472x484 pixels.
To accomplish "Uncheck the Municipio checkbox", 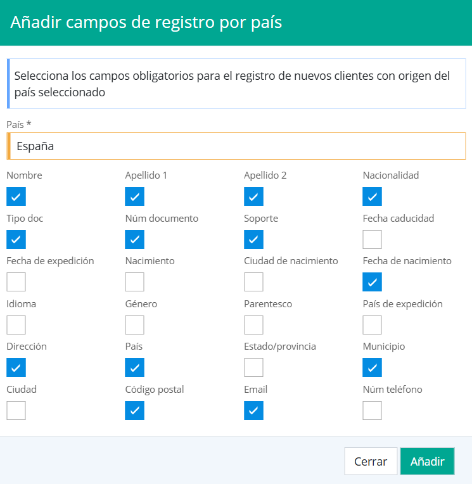I will pyautogui.click(x=373, y=367).
